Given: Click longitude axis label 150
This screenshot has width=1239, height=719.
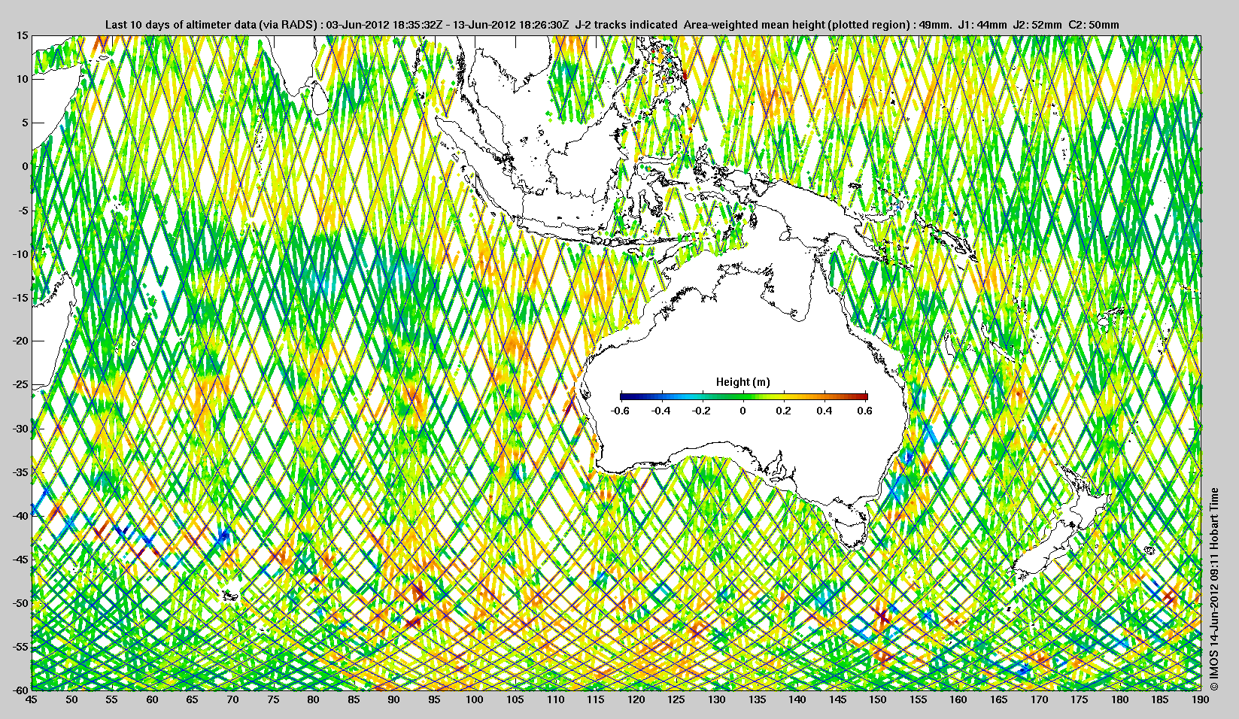Looking at the screenshot, I should pyautogui.click(x=878, y=699).
